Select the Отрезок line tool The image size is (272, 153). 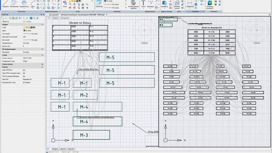pos(6,4)
